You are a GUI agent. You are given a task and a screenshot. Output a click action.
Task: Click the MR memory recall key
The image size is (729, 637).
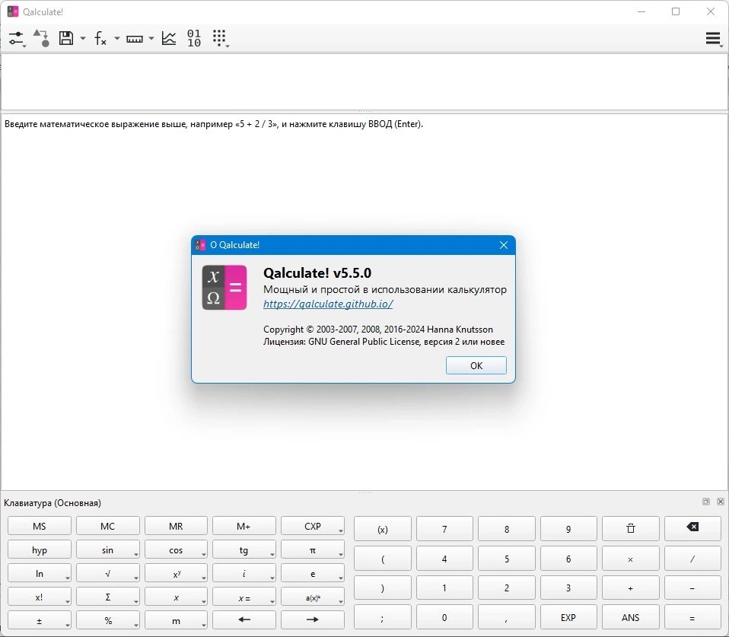coord(176,526)
